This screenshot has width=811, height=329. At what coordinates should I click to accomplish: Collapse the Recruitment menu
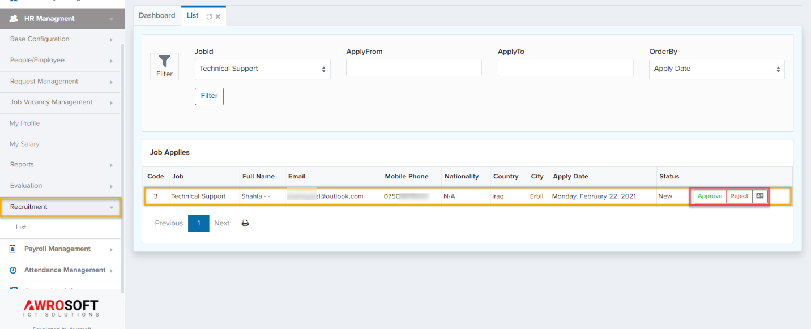pyautogui.click(x=61, y=207)
